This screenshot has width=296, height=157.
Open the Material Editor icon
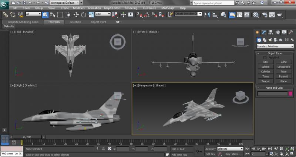tap(256, 14)
